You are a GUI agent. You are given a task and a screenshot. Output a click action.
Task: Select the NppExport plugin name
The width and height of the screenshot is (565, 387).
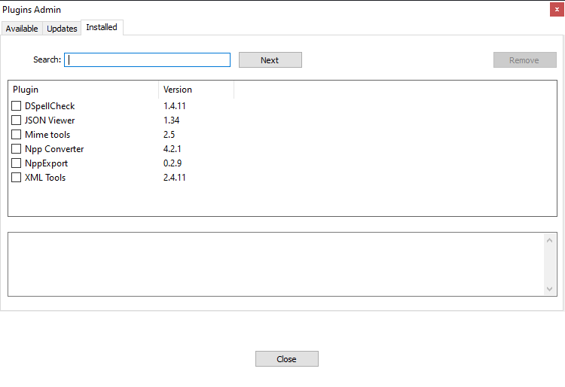click(x=46, y=163)
